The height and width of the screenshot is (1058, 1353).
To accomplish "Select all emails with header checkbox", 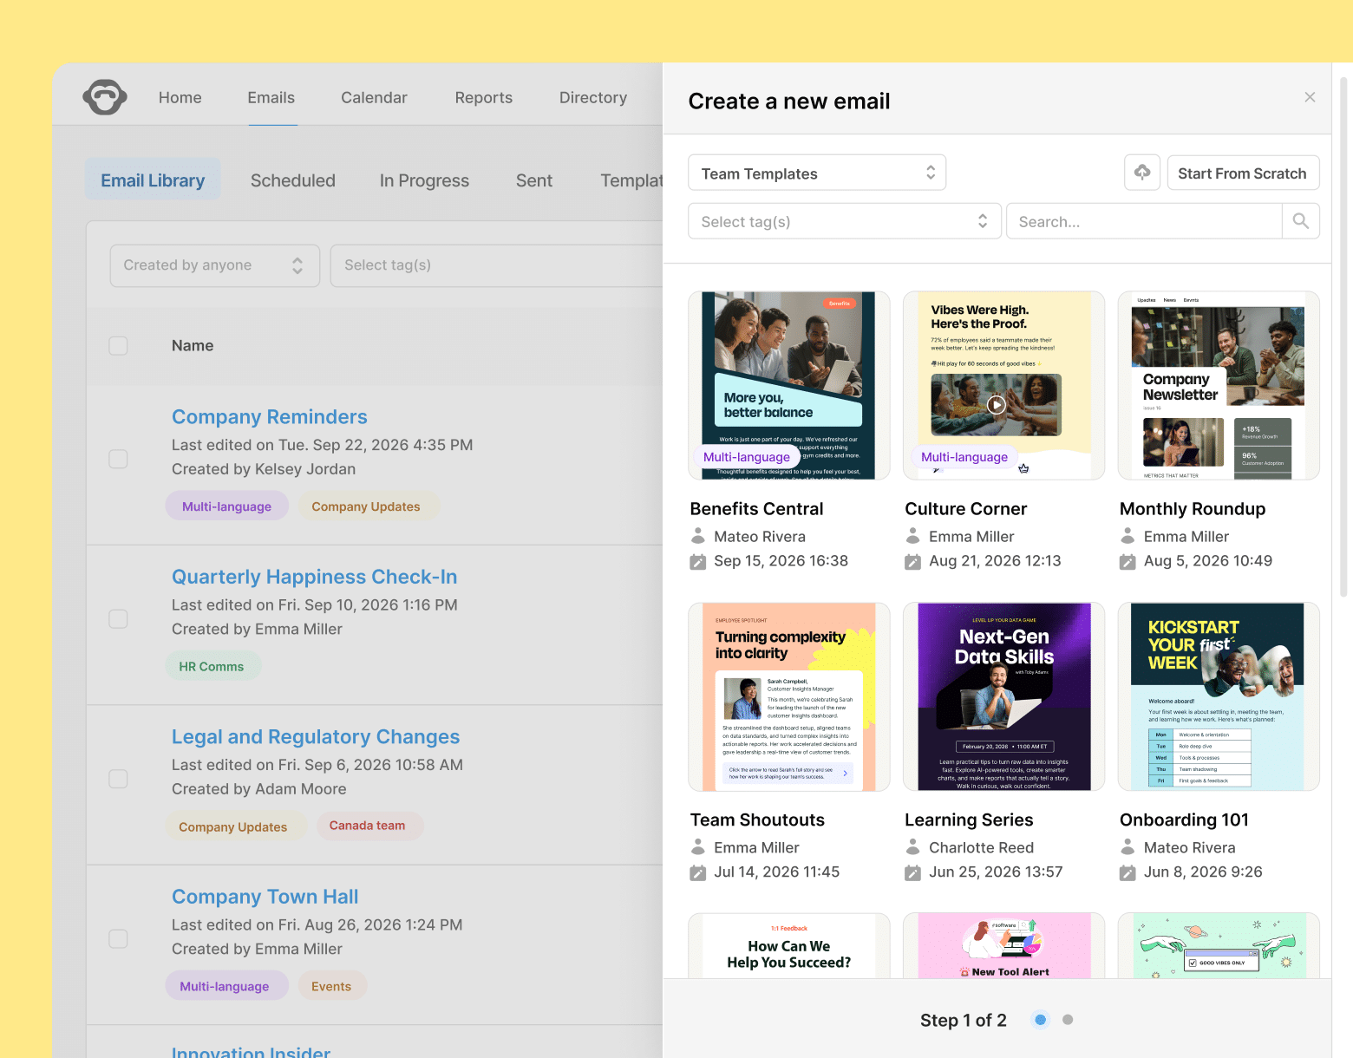I will click(x=118, y=346).
